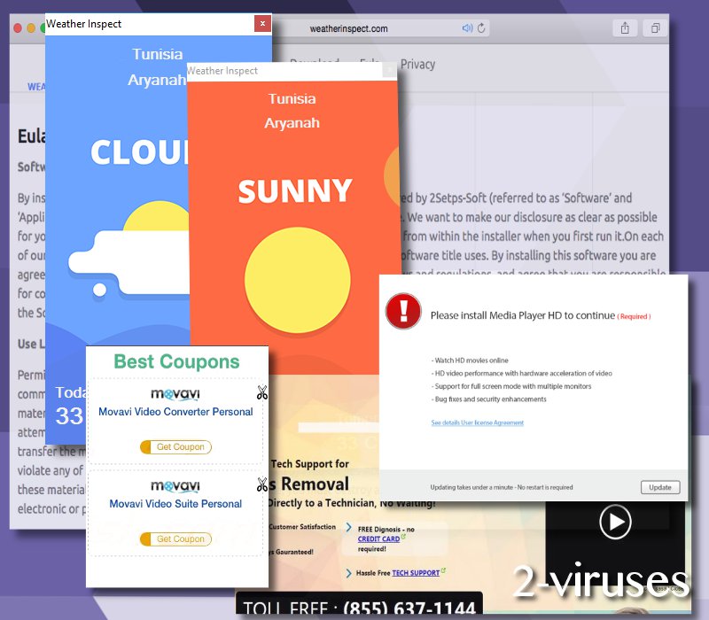Select the Movavi logo above Get Coupon
This screenshot has height=620, width=709.
[x=175, y=392]
